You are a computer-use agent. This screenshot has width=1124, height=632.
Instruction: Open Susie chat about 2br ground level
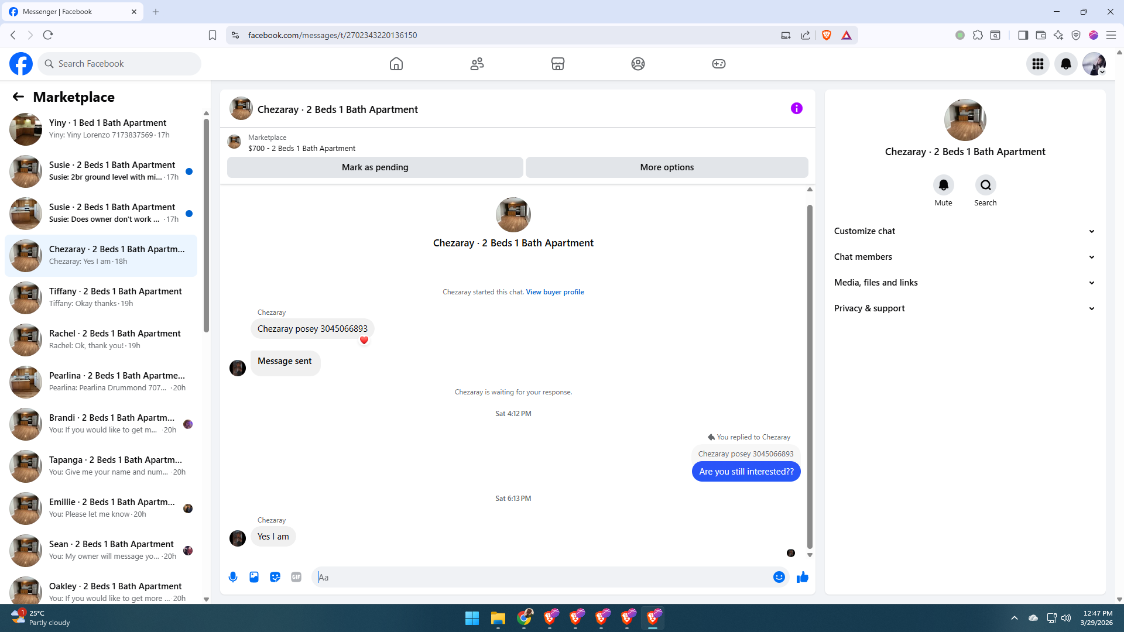click(101, 171)
